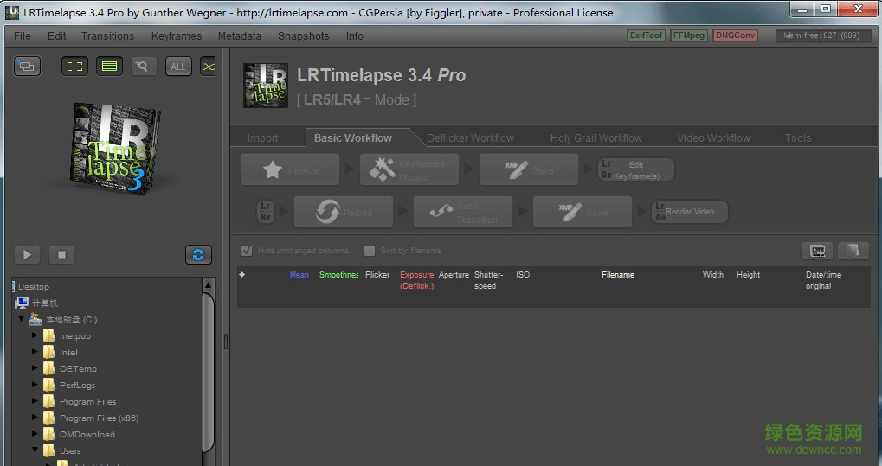Switch to the Import tab
The image size is (882, 466).
pos(262,137)
